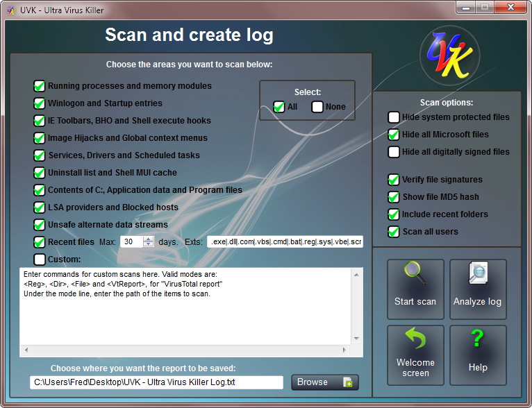Click custom box scroll down arrow
The image size is (532, 408).
(x=356, y=338)
